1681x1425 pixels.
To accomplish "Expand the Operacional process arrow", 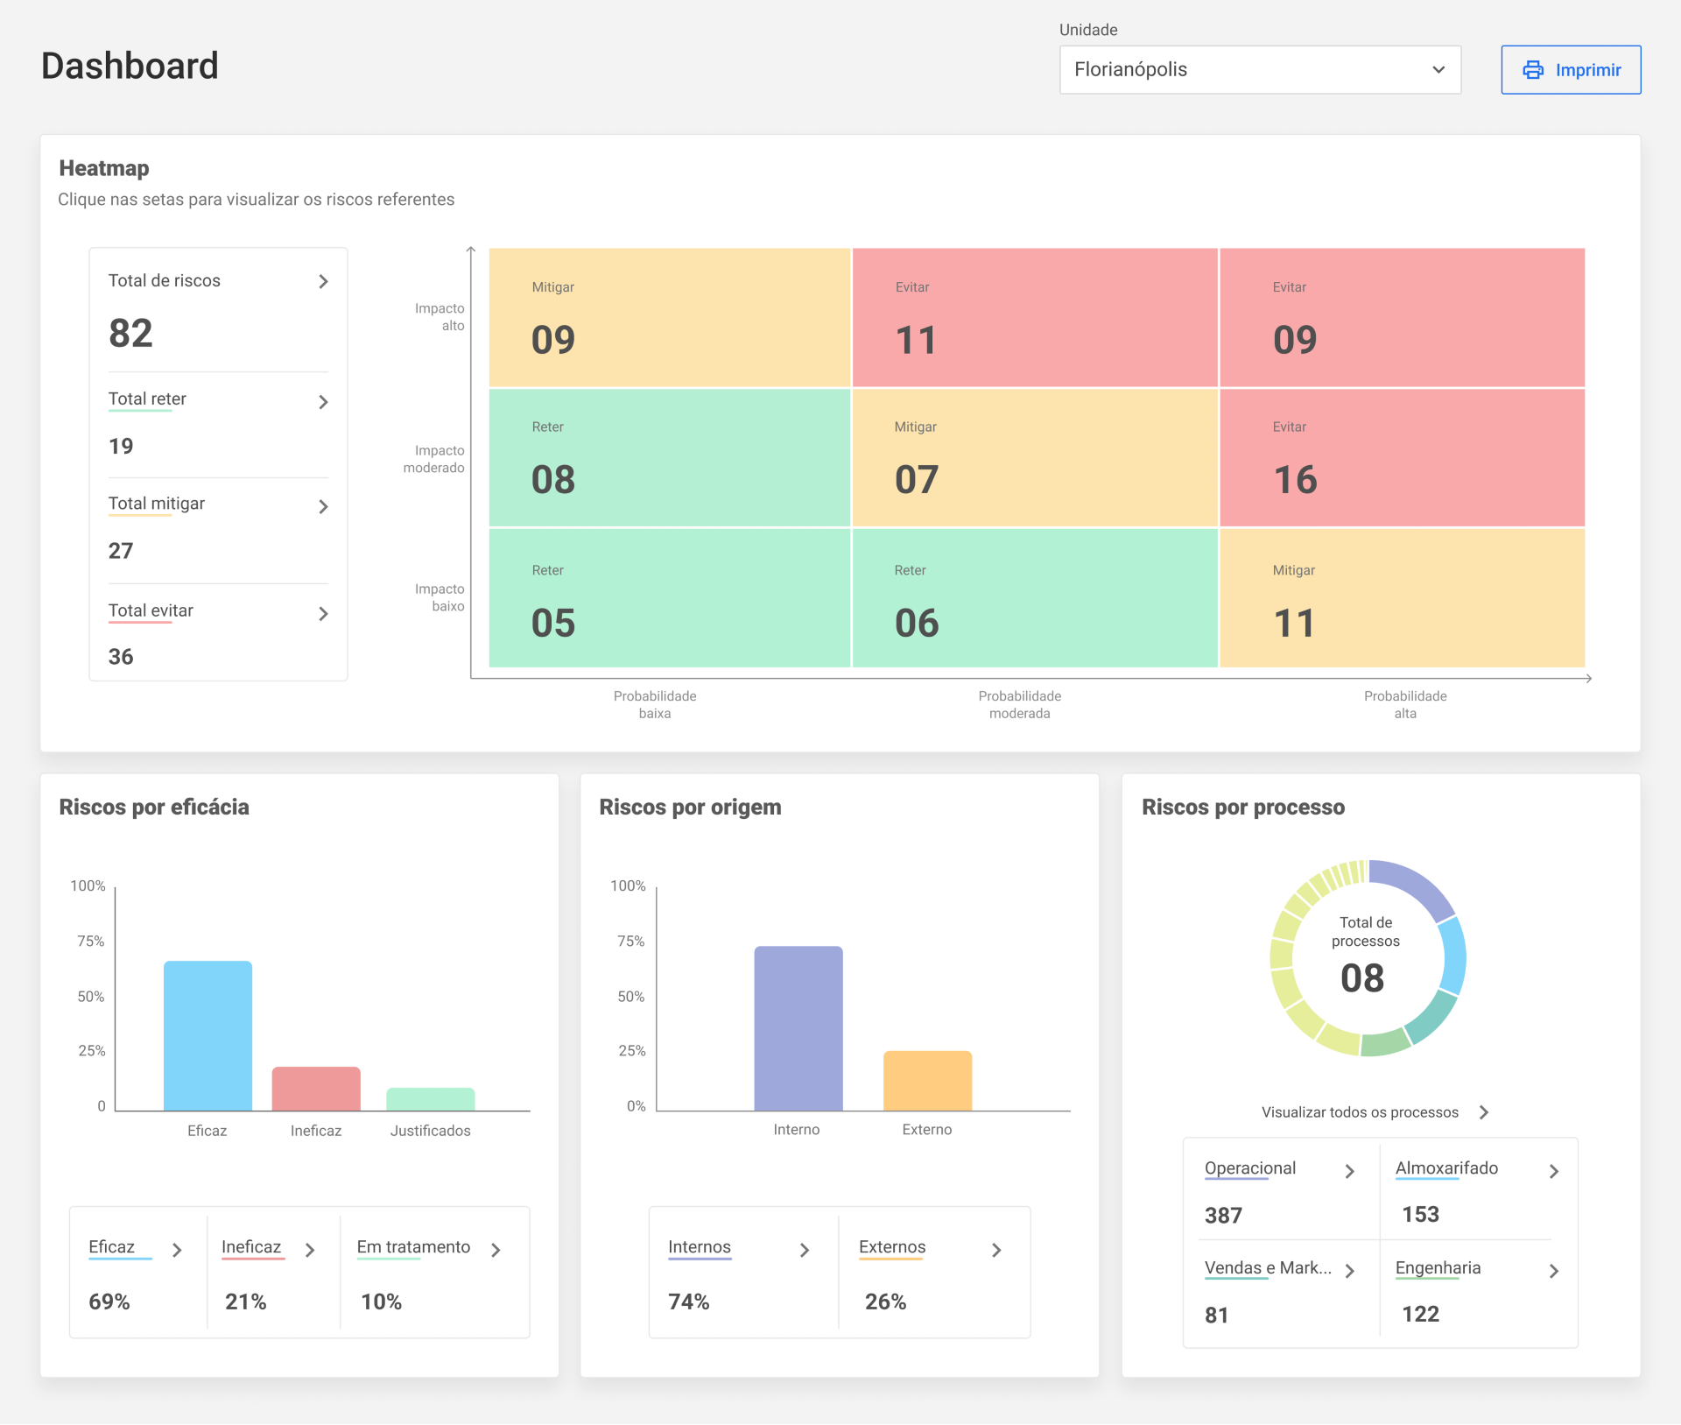I will [1349, 1171].
